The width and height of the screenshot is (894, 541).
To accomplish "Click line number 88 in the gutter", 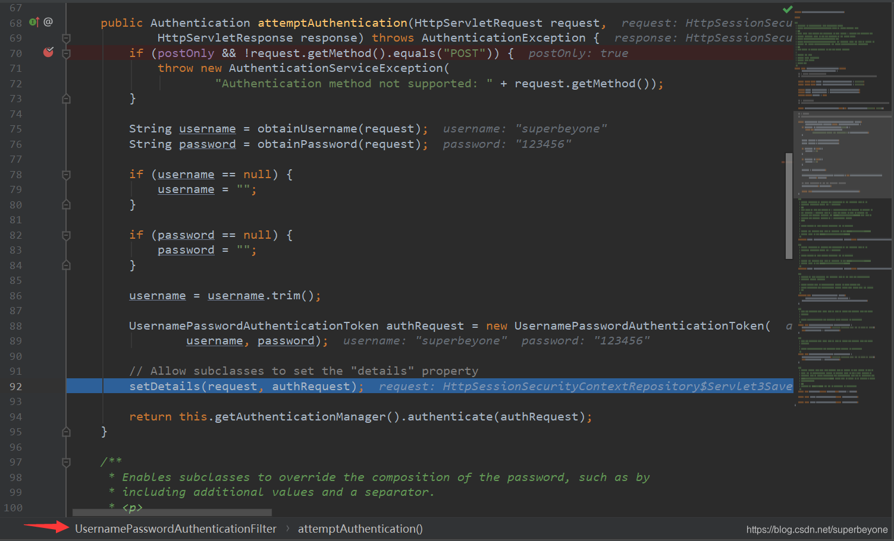I will [15, 326].
